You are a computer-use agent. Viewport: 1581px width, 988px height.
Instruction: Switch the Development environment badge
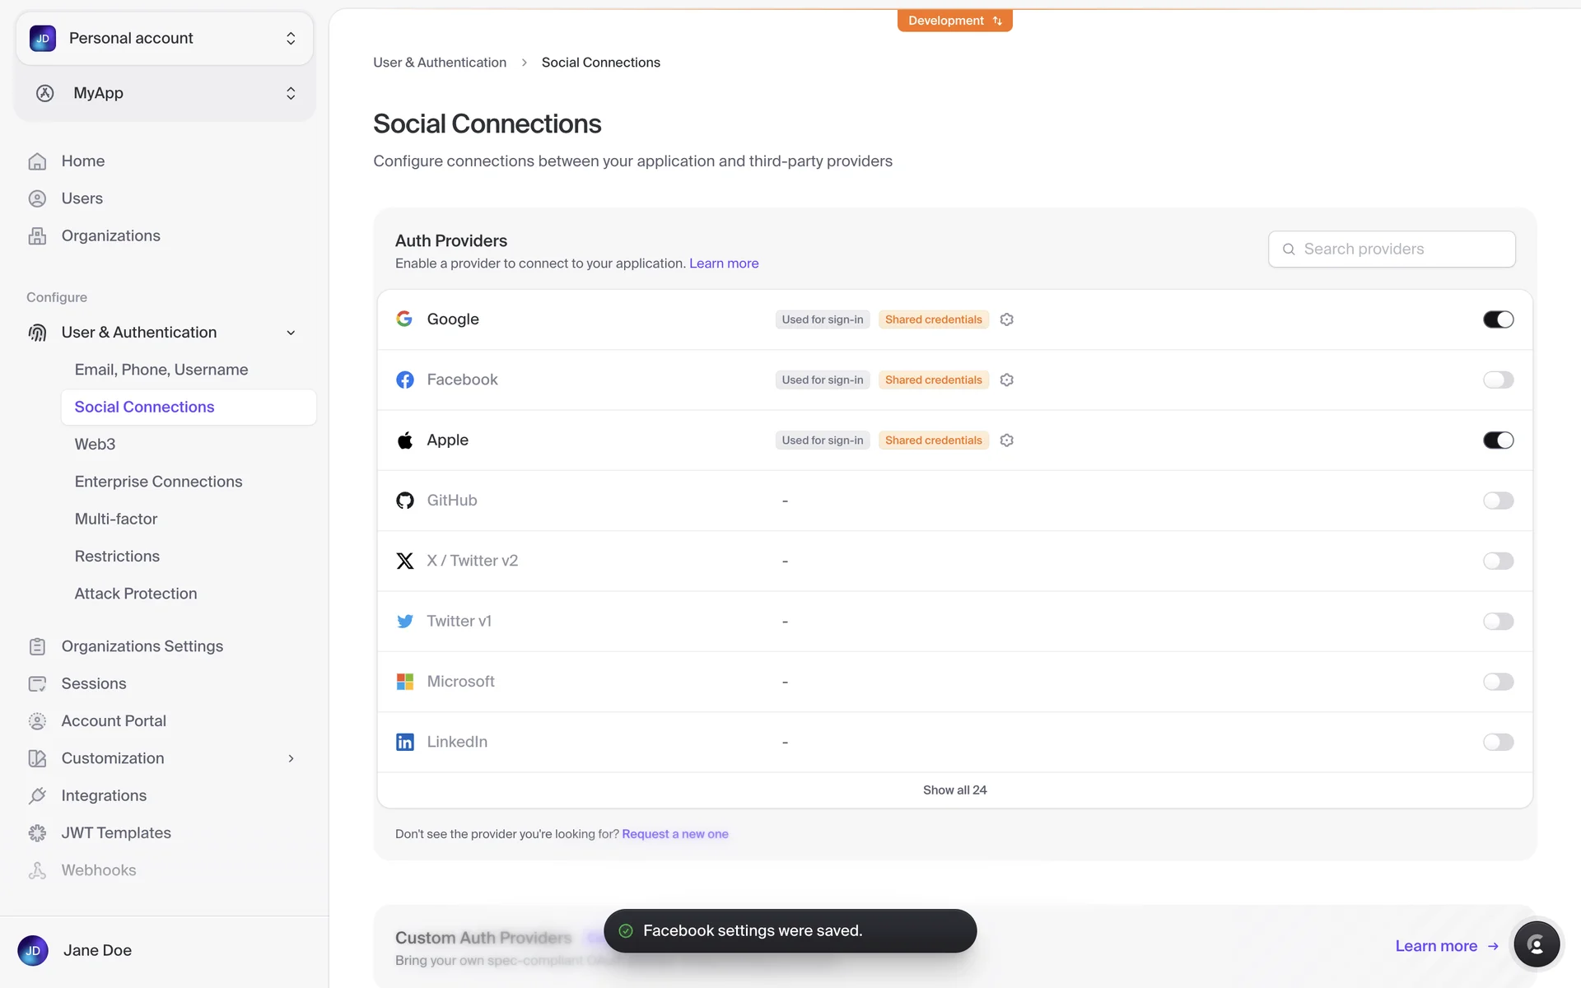[x=954, y=21]
